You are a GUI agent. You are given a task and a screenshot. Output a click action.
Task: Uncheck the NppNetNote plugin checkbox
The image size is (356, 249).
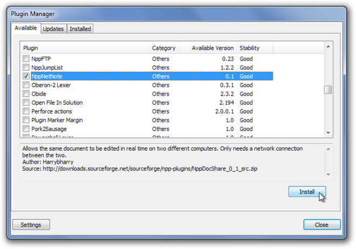pos(26,76)
